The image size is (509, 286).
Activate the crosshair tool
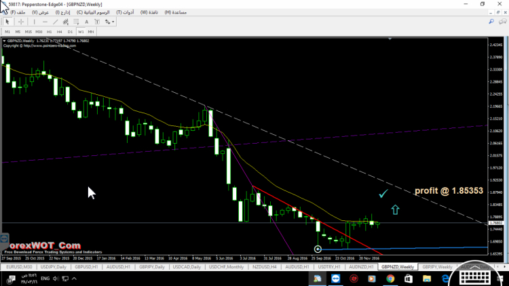[21, 22]
